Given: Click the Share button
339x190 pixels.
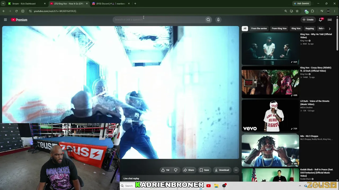Looking at the screenshot, I should (189, 170).
